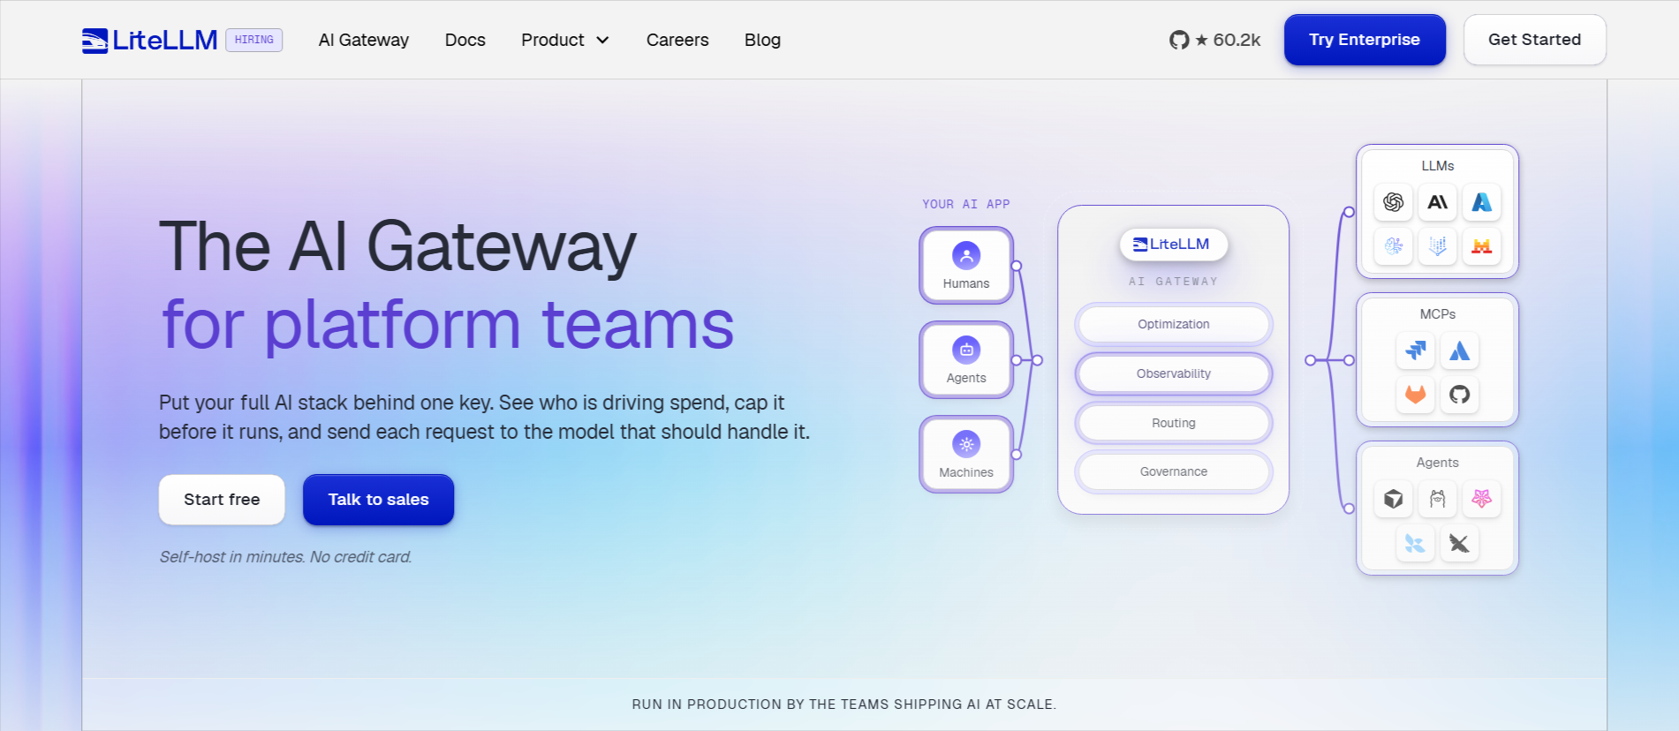Visit the Blog from the navbar

pyautogui.click(x=762, y=40)
